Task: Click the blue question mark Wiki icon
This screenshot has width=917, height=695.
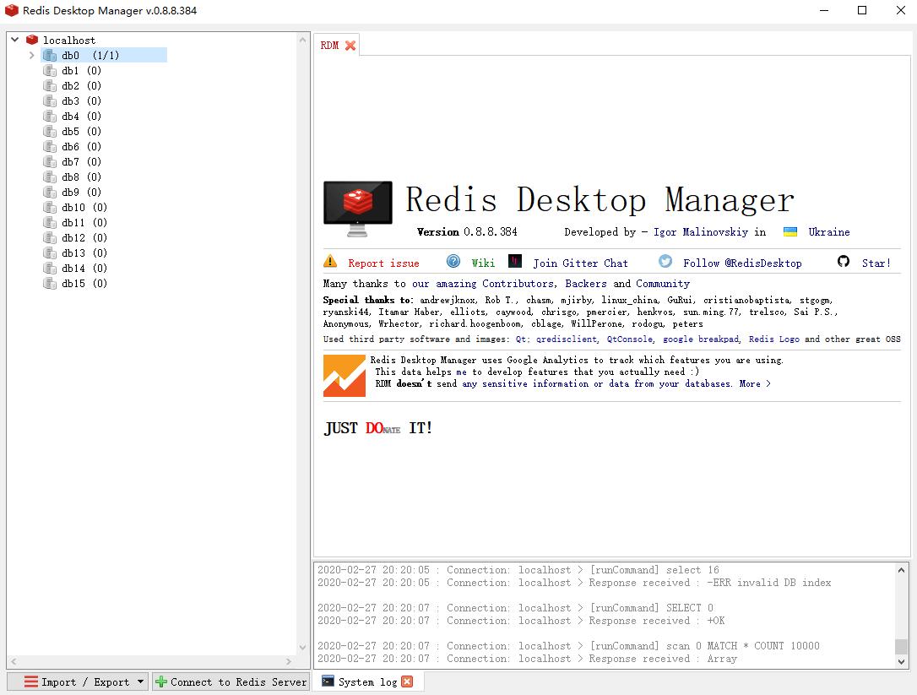Action: (x=453, y=262)
